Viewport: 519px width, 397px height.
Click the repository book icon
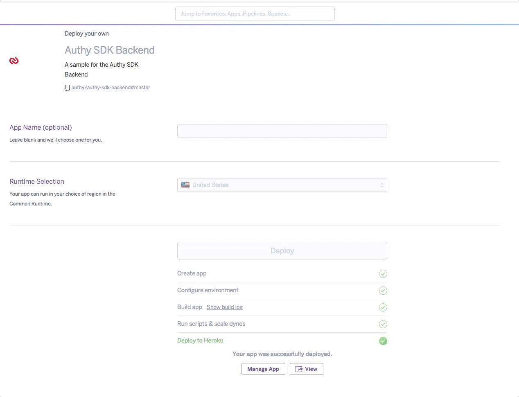(x=67, y=88)
